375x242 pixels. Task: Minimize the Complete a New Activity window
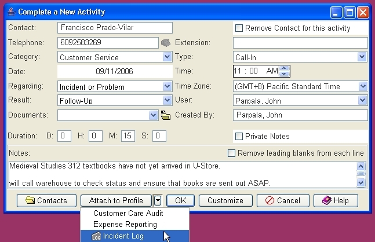pyautogui.click(x=336, y=12)
